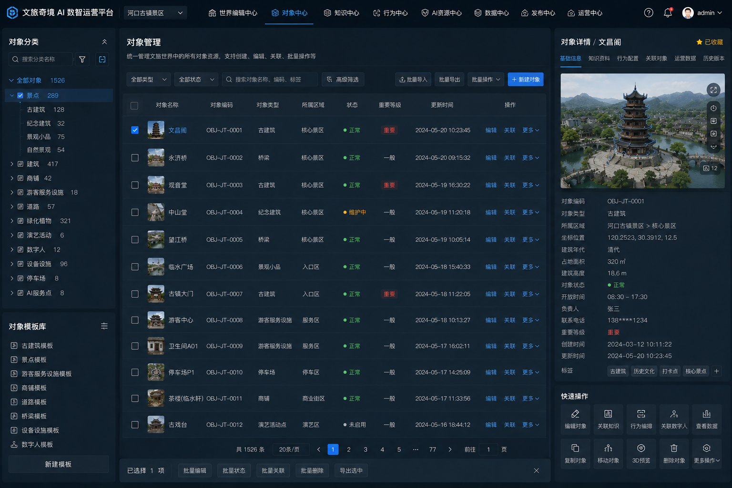
Task: Toggle the 景点 category checkbox
Action: 20,95
